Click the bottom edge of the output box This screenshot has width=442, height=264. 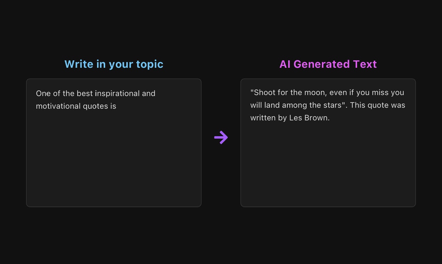coord(328,206)
